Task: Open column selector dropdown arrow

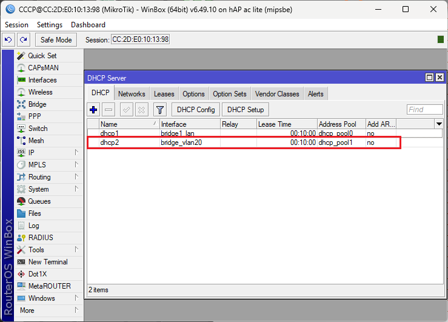Action: tap(439, 124)
